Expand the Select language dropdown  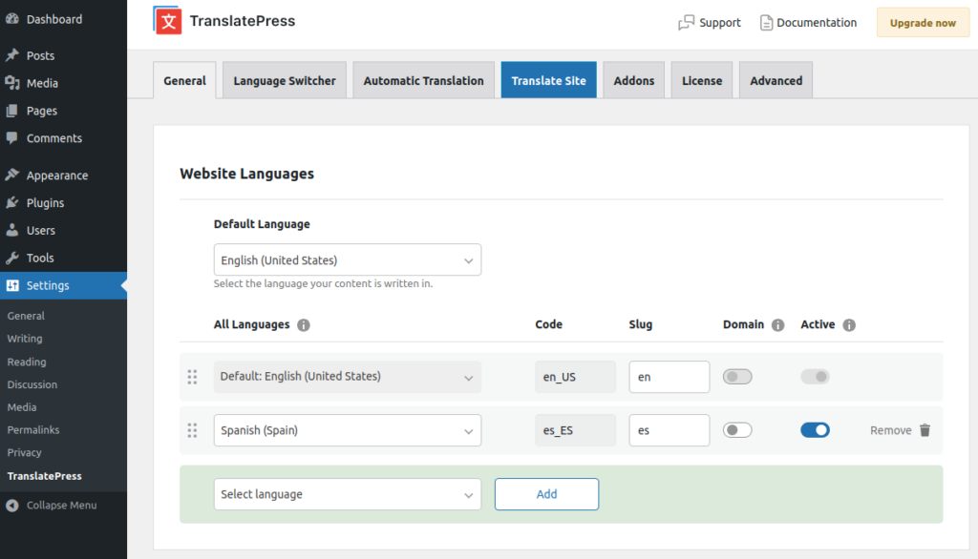tap(347, 494)
